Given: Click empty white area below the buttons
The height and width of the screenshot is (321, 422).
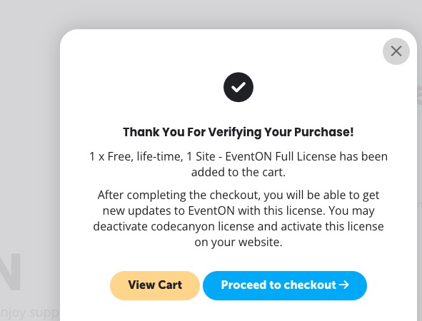Looking at the screenshot, I should pos(238,311).
